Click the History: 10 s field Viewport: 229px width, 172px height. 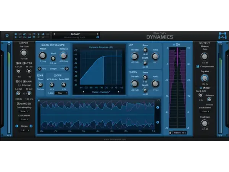coord(180,133)
